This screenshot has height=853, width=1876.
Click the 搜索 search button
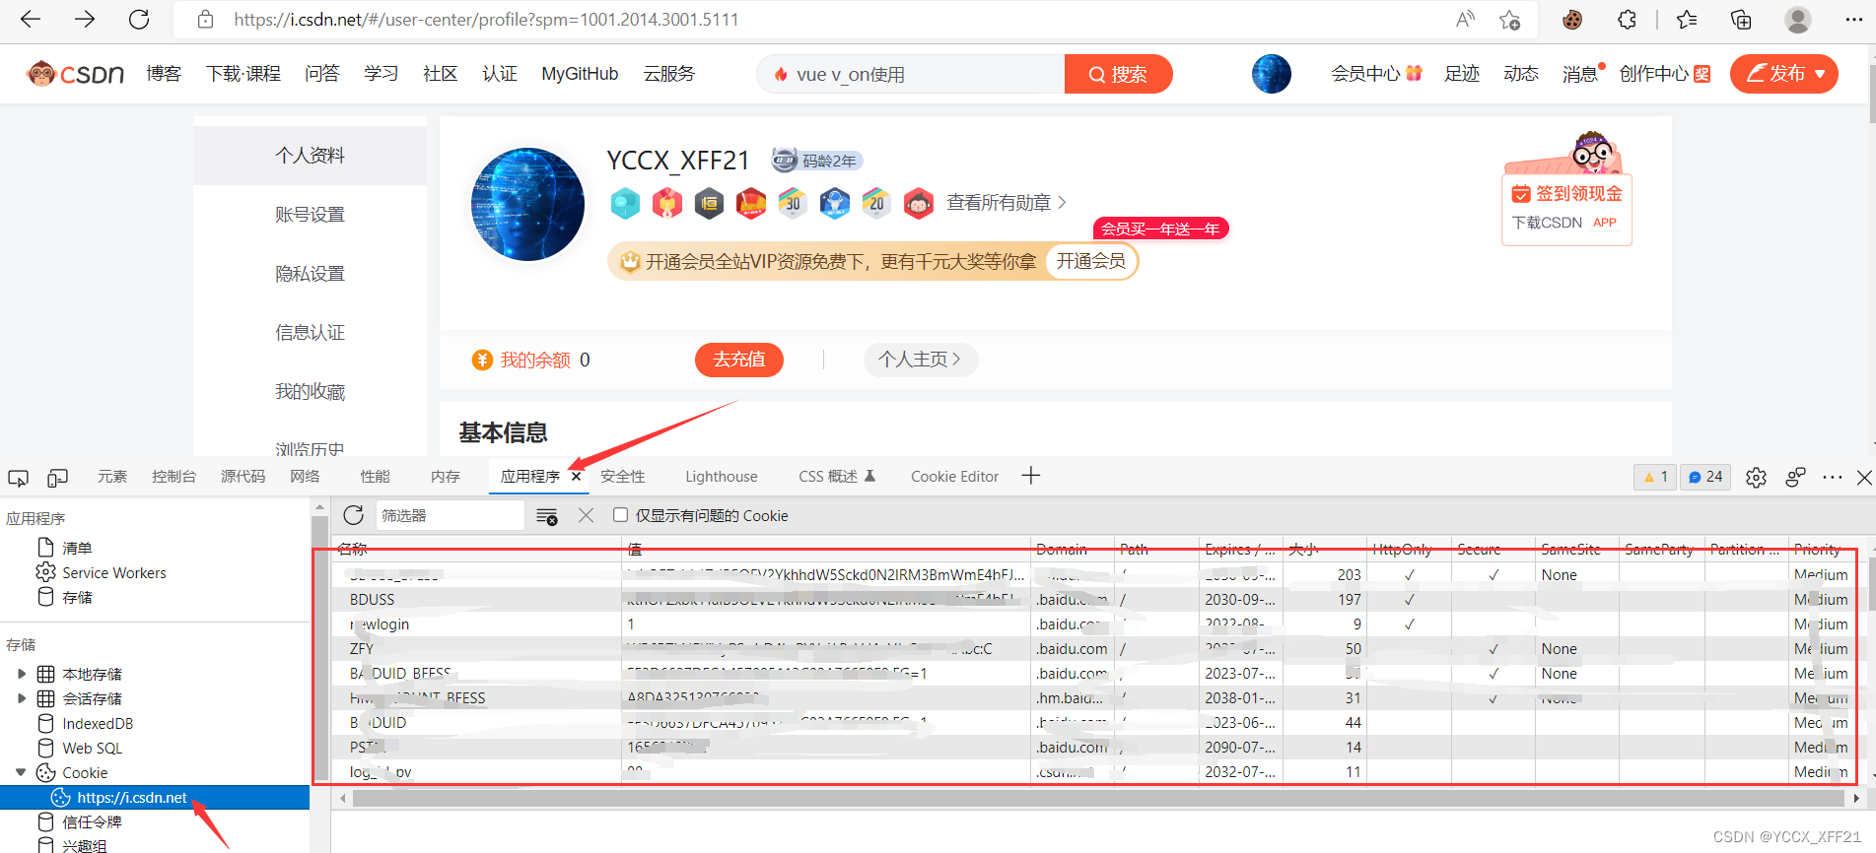pos(1118,74)
